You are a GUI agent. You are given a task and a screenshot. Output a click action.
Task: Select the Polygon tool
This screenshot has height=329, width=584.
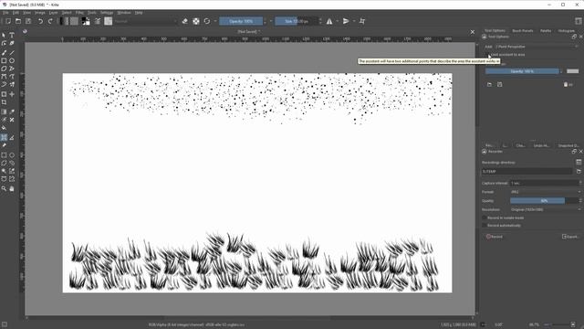click(4, 69)
